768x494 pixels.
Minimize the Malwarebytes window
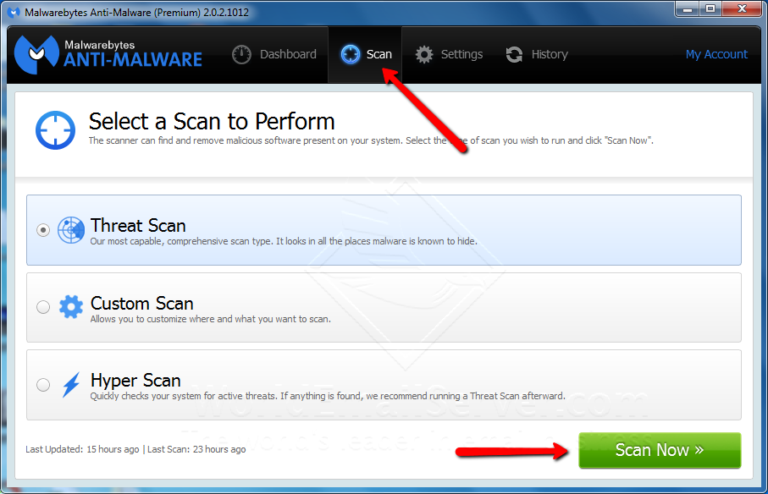(x=688, y=8)
